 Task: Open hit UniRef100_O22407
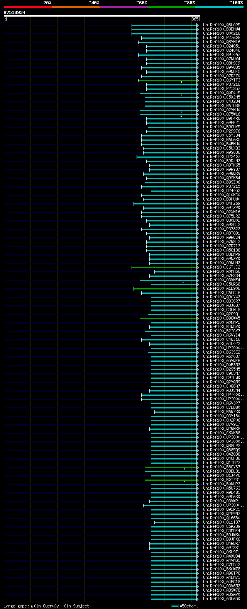coord(222,157)
